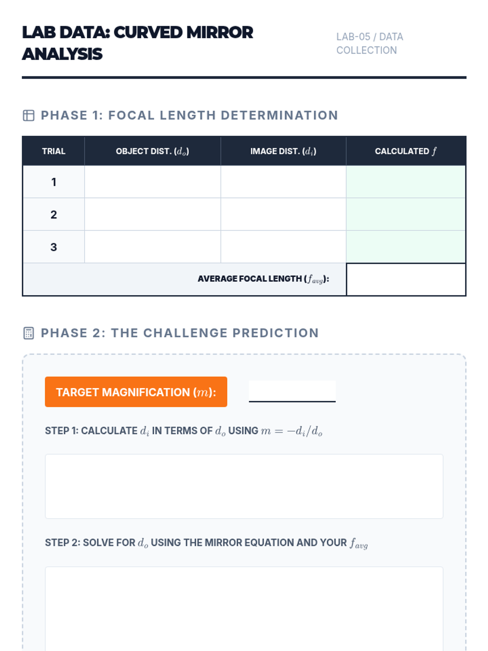Click the Step 2 work area box
This screenshot has height=651, width=488.
coord(244,608)
